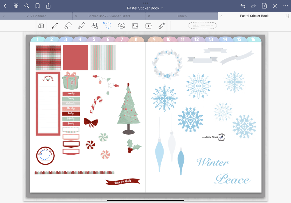Viewport: 291px width, 203px height.
Task: Switch to the French tab
Action: pyautogui.click(x=182, y=16)
